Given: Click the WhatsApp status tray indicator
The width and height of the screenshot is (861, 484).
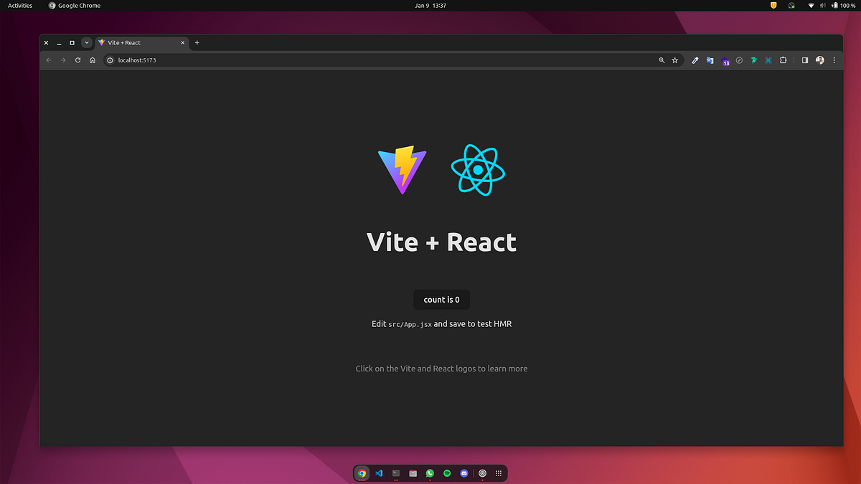Looking at the screenshot, I should 791,5.
